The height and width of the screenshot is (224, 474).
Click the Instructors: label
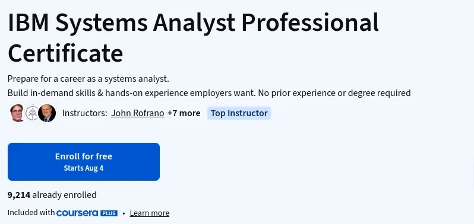tap(84, 113)
